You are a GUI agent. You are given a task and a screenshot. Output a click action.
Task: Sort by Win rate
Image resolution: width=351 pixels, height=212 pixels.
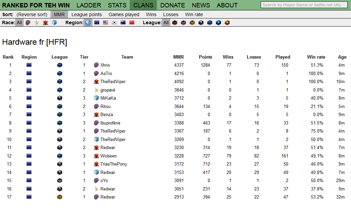(194, 14)
